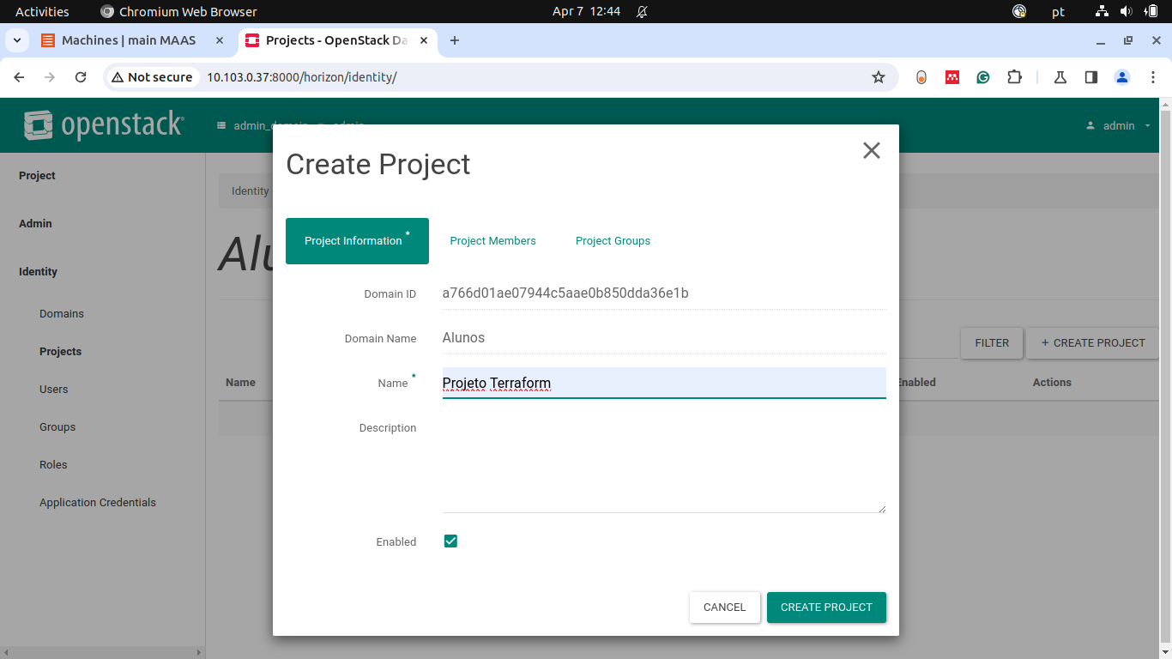The height and width of the screenshot is (659, 1172).
Task: Open Application Credentials in the sidebar
Action: pos(98,502)
